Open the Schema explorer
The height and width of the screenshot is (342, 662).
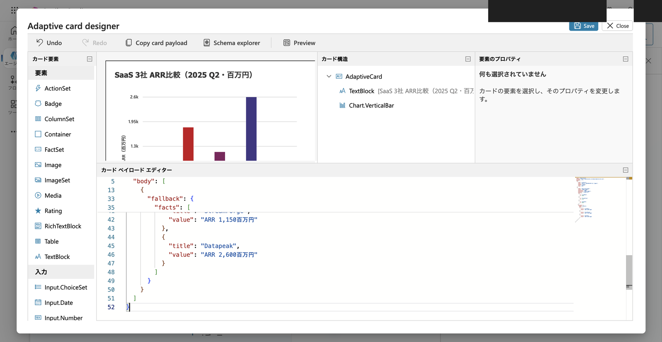(232, 43)
